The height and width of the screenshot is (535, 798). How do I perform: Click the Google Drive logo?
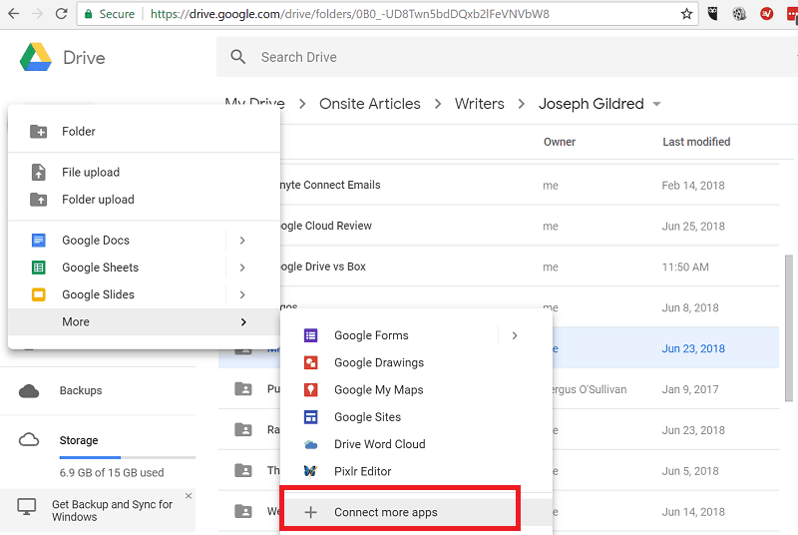(36, 57)
